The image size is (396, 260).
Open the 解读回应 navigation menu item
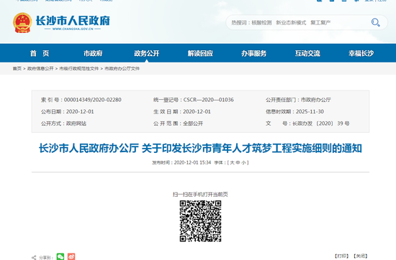click(x=200, y=53)
